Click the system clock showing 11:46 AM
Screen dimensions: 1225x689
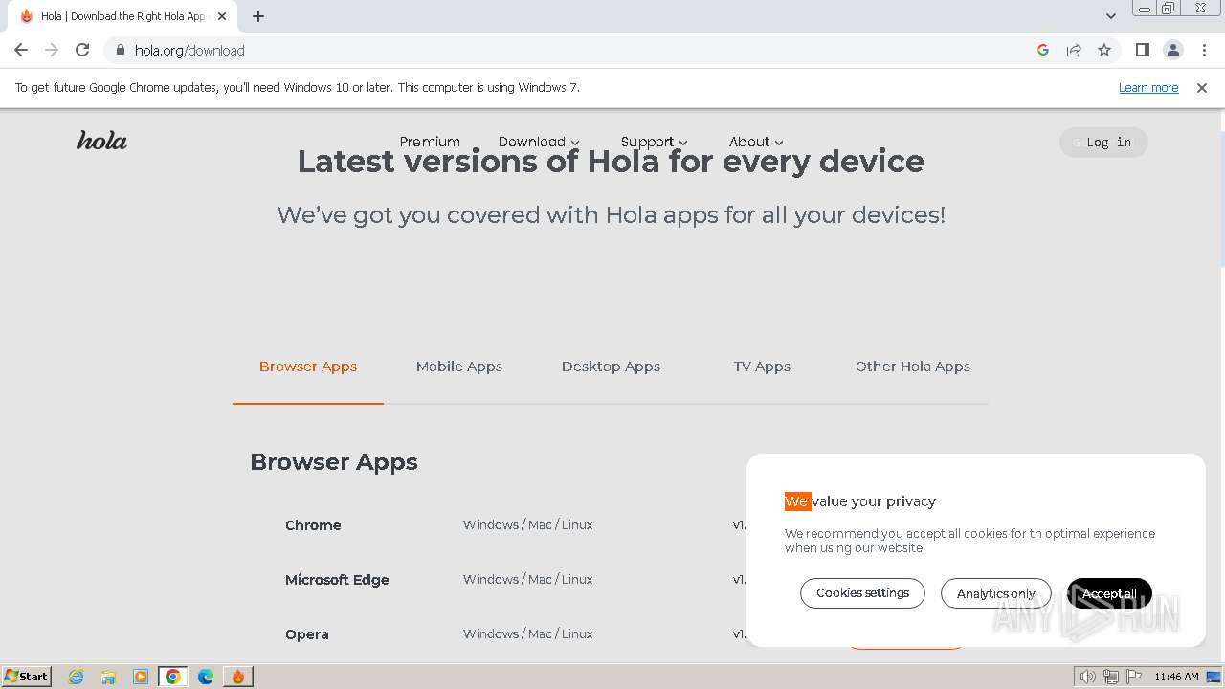click(x=1176, y=677)
